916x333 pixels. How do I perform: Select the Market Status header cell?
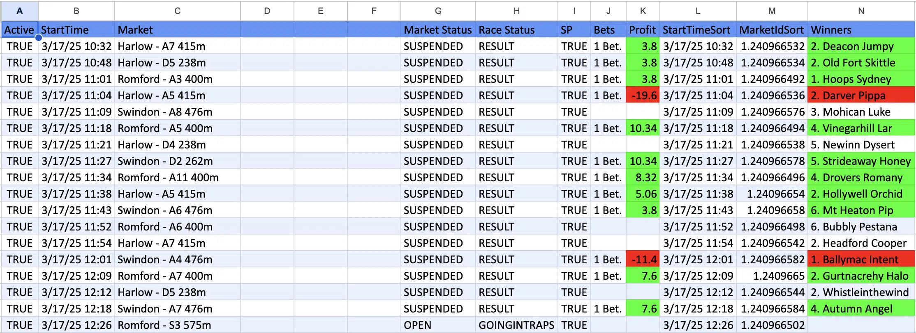click(x=438, y=30)
